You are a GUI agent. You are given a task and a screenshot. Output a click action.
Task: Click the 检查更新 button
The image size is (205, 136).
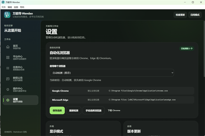pyautogui.click(x=180, y=15)
